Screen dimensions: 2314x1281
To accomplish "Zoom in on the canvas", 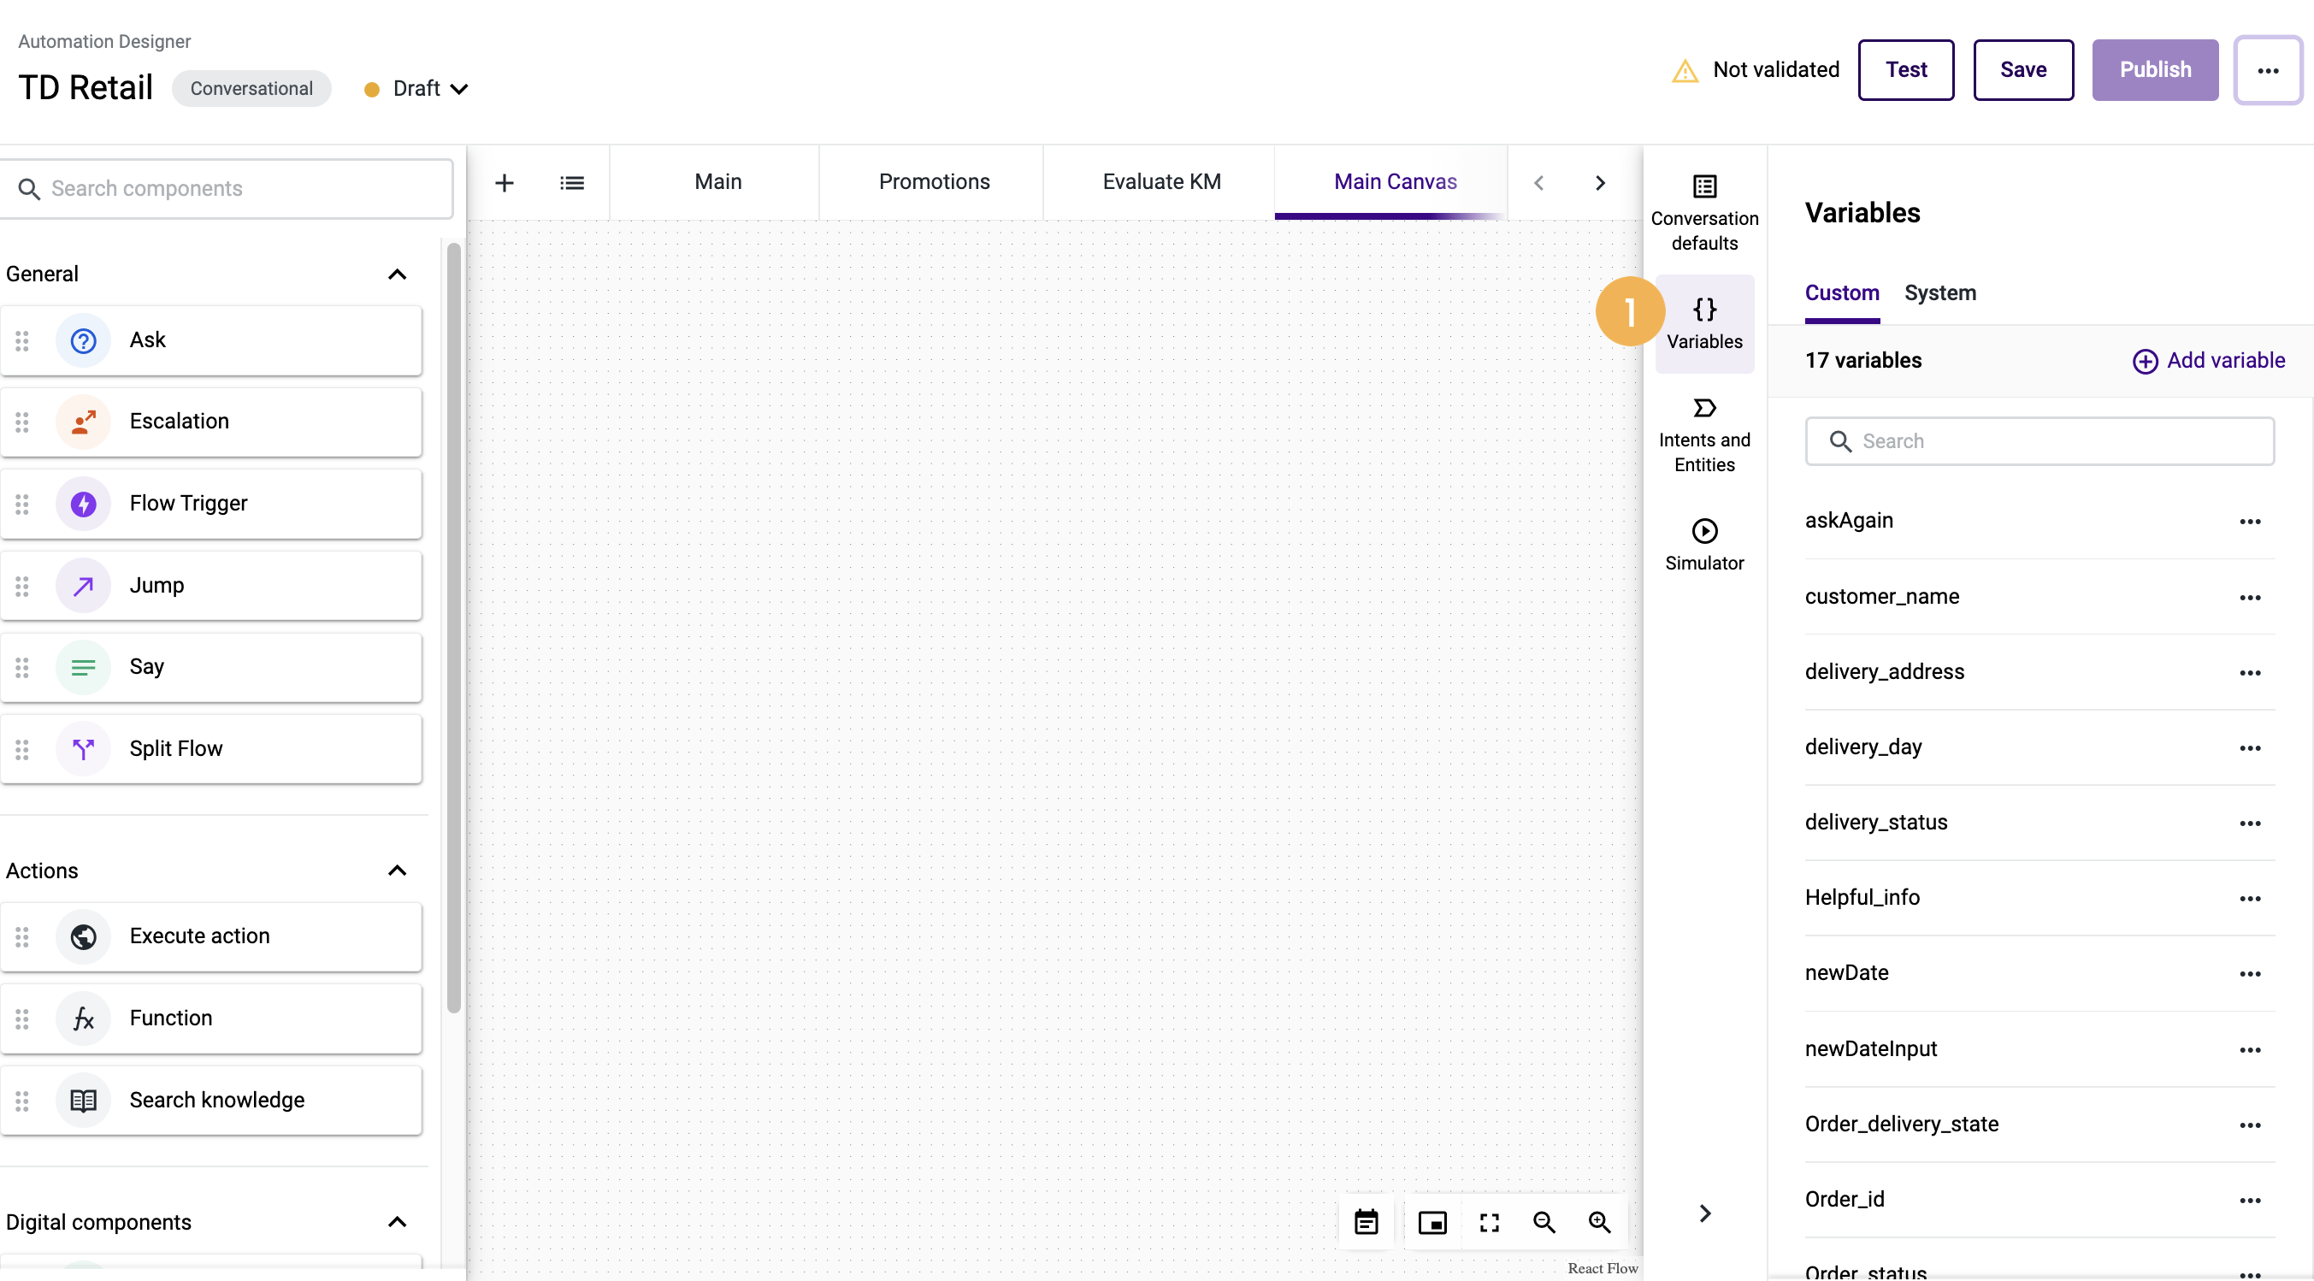I will point(1601,1222).
